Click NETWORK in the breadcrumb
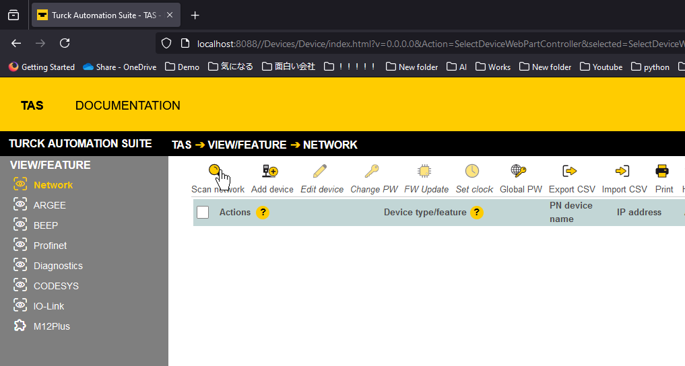This screenshot has height=366, width=685. [330, 145]
